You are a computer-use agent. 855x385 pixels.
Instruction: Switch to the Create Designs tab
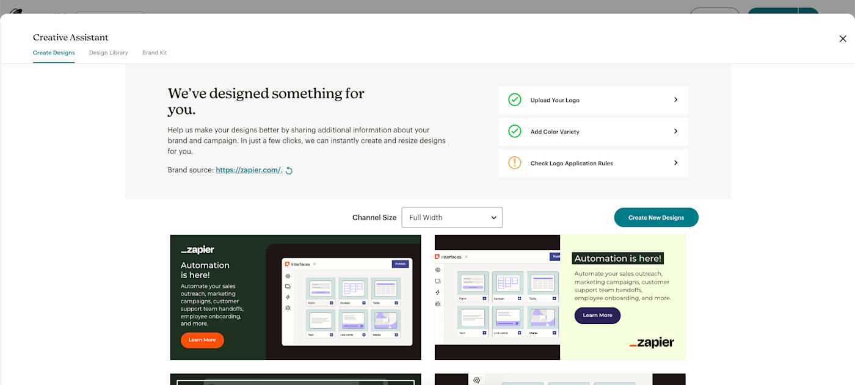tap(54, 53)
